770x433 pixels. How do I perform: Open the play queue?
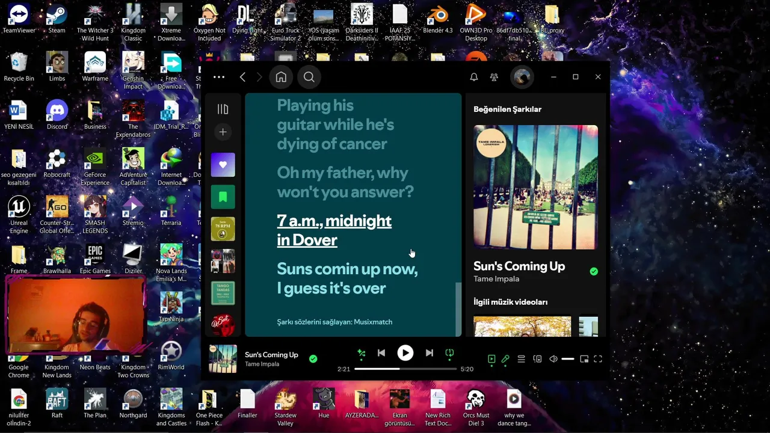(521, 359)
